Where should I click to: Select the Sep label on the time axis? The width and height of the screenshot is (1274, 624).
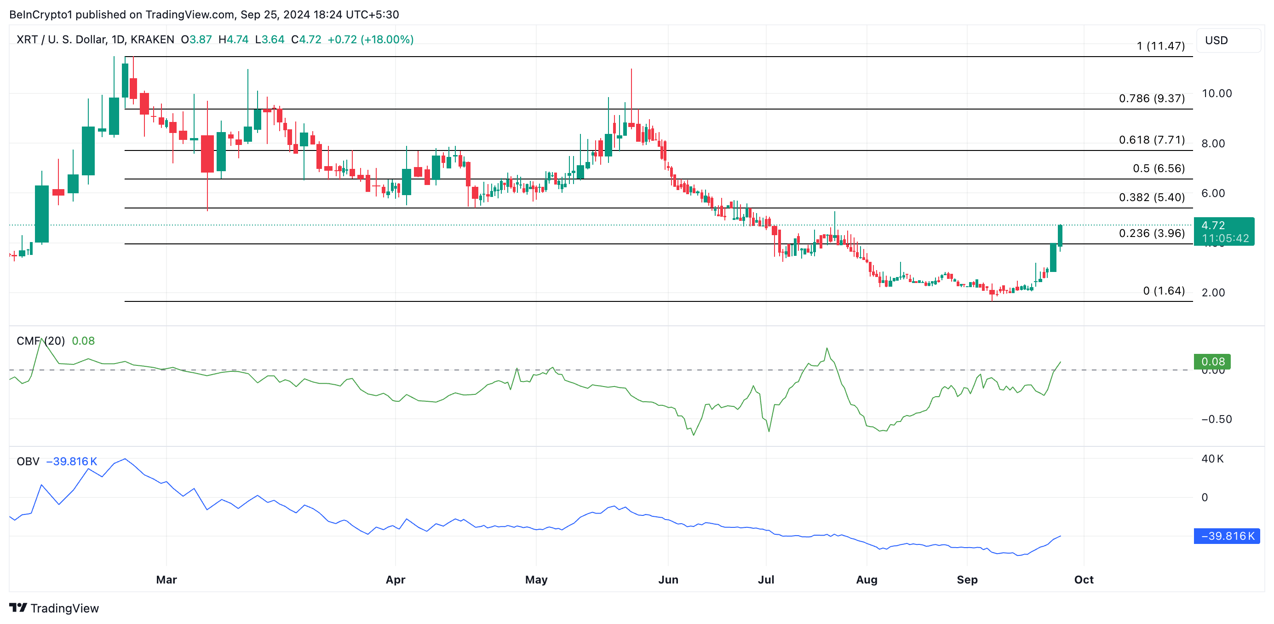click(968, 579)
